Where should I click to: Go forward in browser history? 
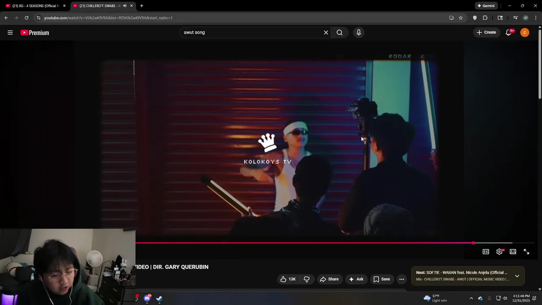point(16,18)
